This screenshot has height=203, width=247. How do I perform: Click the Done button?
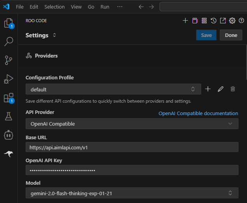pyautogui.click(x=231, y=35)
